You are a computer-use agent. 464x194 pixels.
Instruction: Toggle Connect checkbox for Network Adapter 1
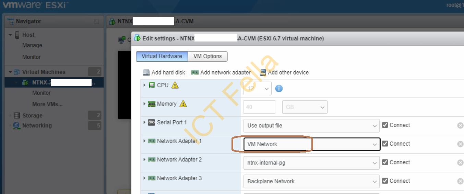click(385, 144)
